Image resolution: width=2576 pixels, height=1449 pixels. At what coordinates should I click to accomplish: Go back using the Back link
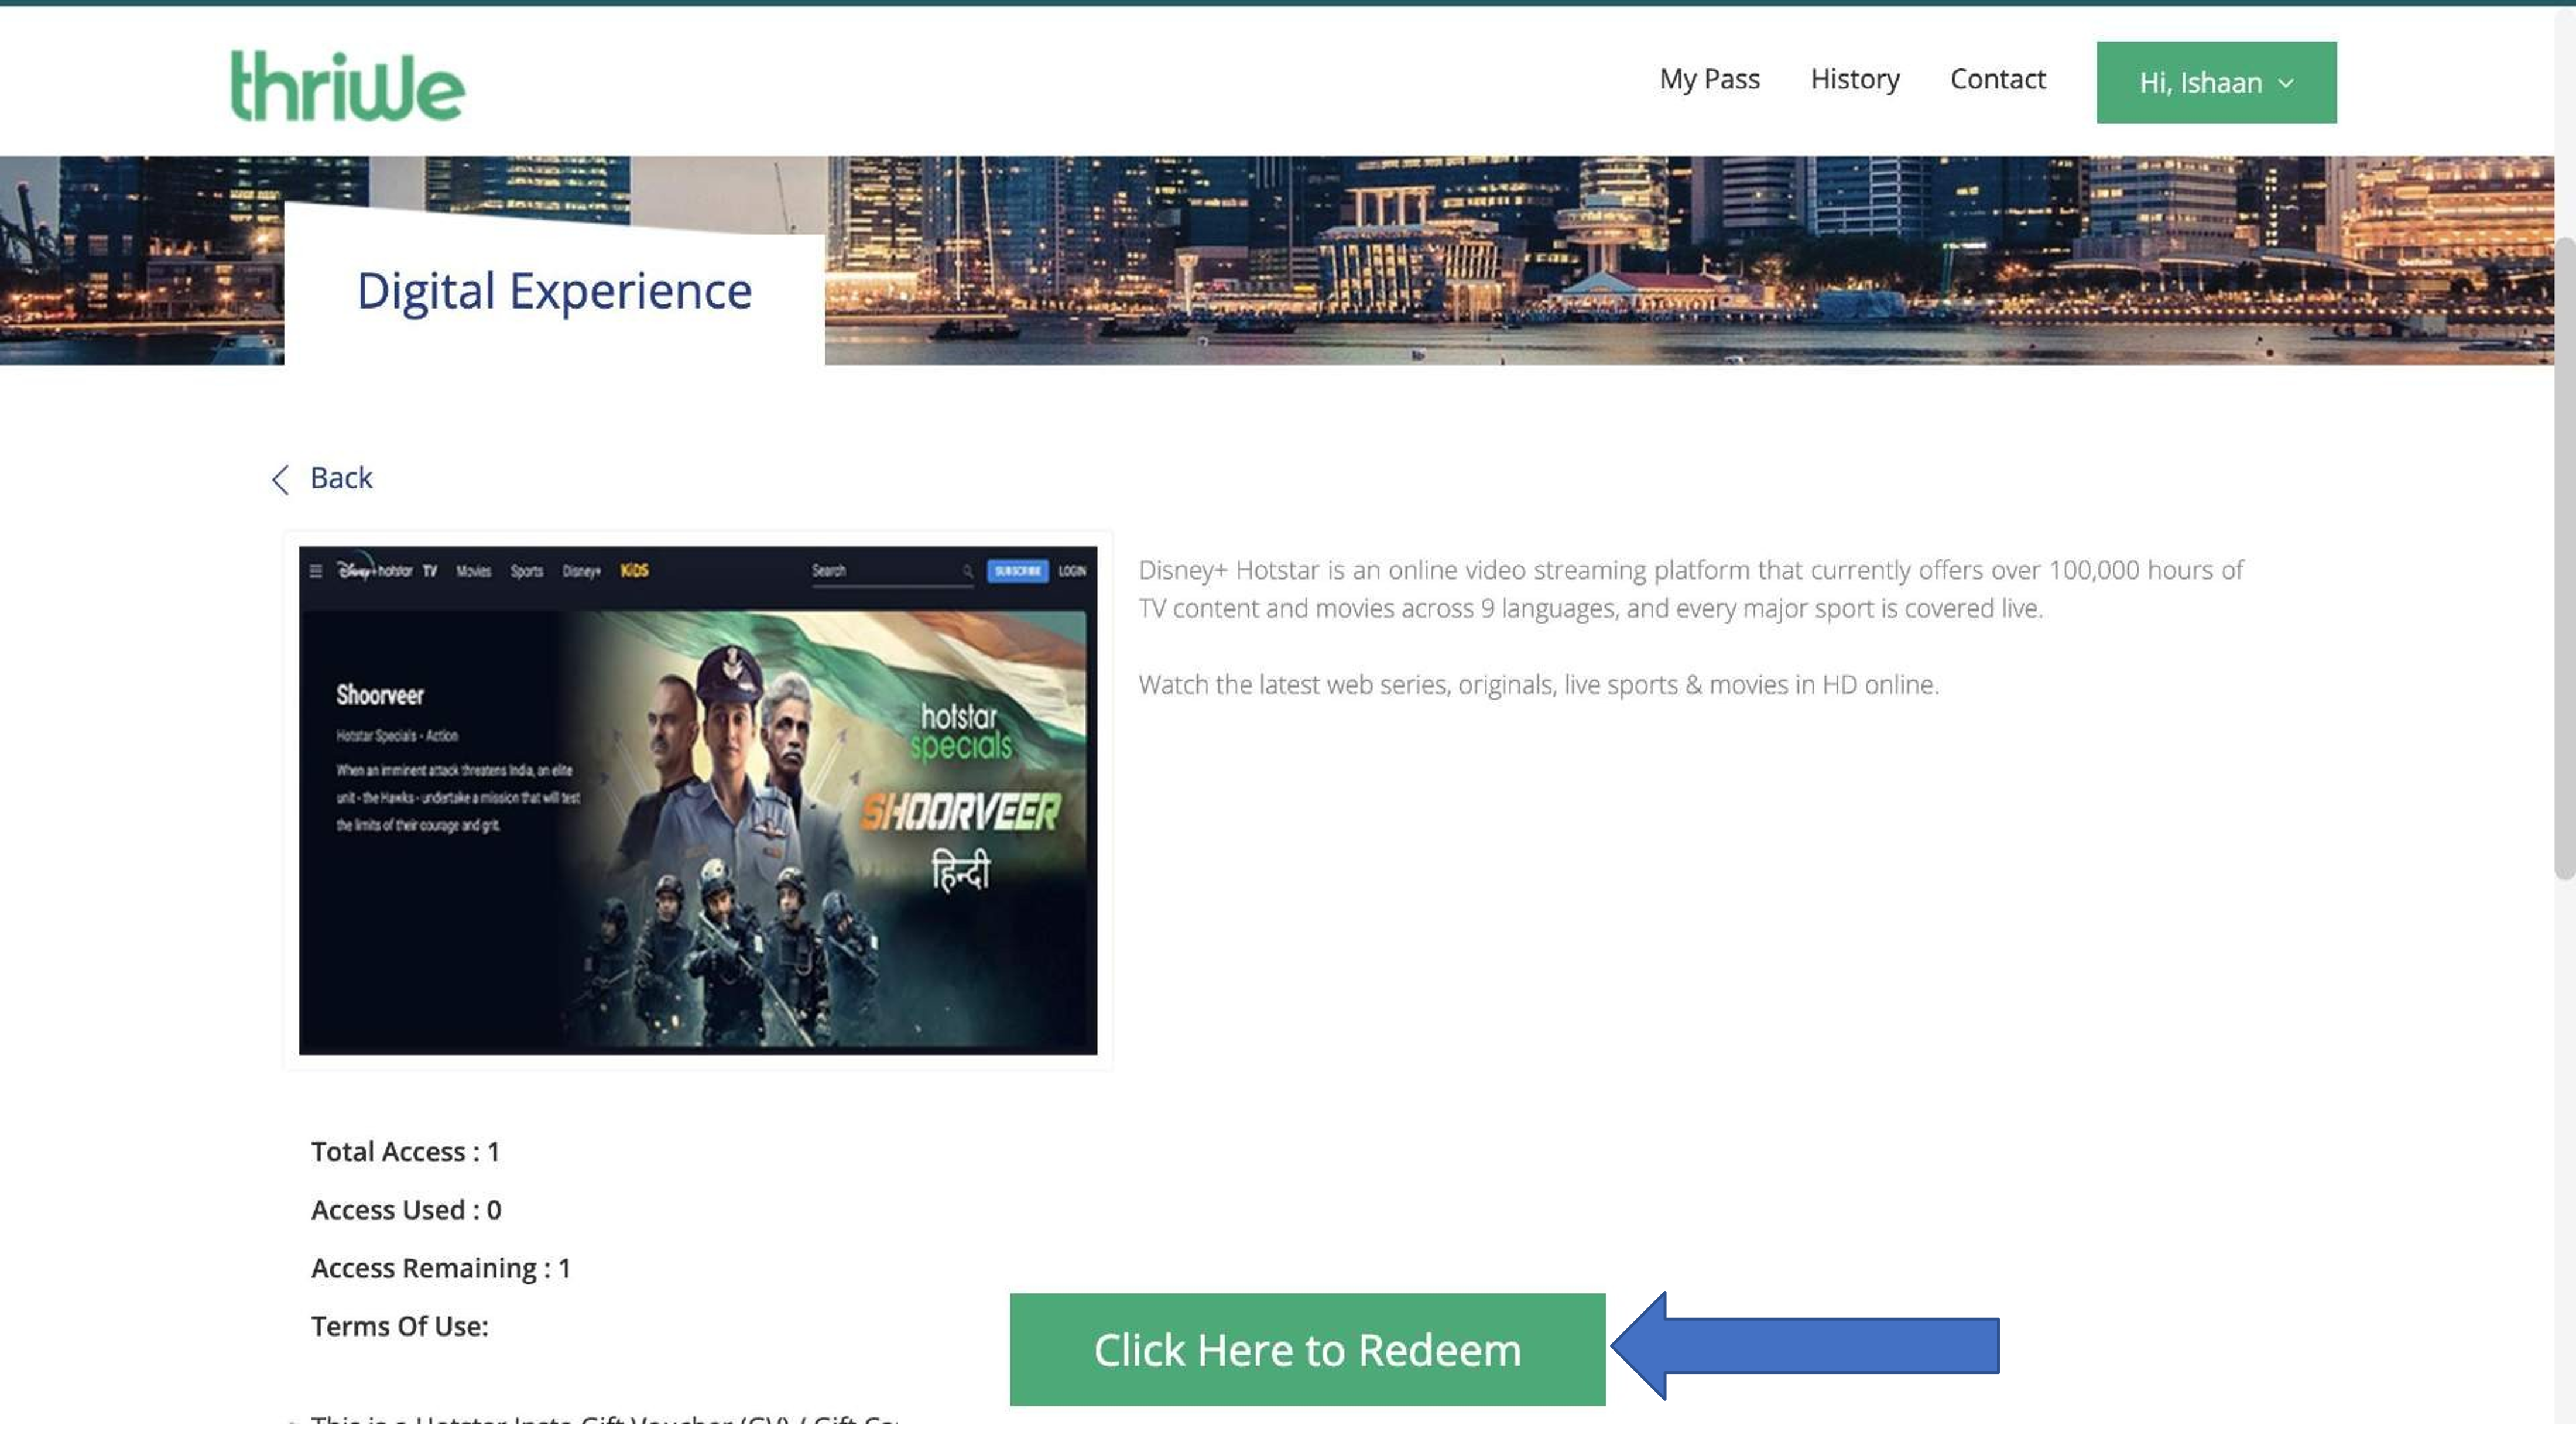point(341,478)
